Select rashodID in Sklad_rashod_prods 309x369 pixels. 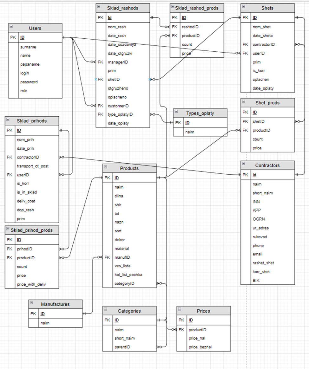coord(197,27)
